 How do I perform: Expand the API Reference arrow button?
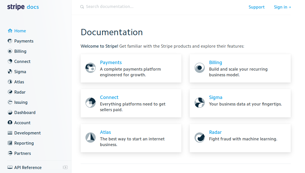[x=65, y=167]
